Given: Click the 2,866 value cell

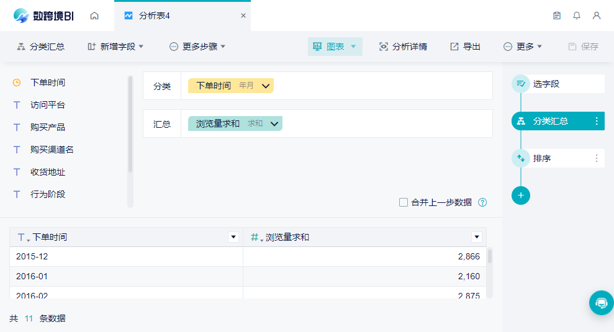Looking at the screenshot, I should 364,257.
